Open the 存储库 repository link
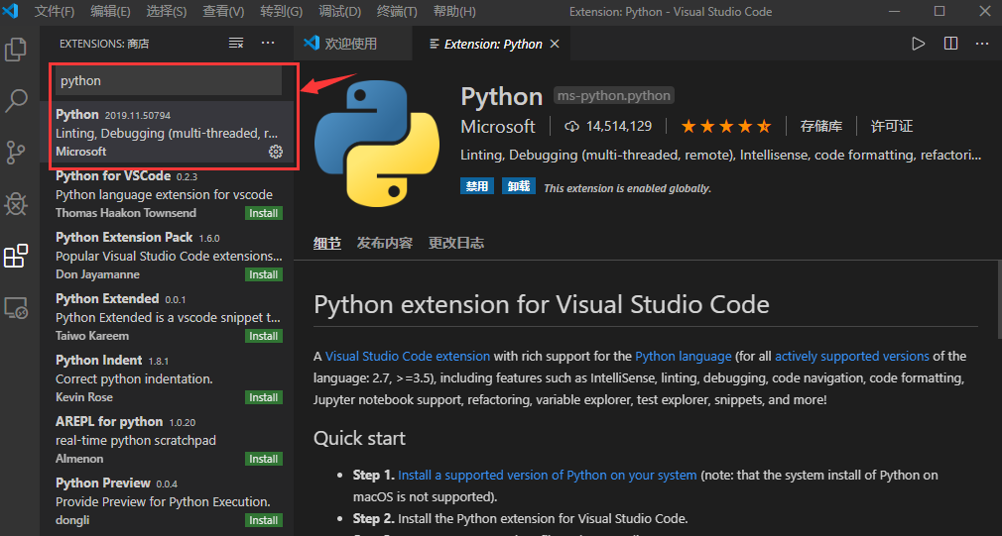The height and width of the screenshot is (536, 1002). (821, 126)
